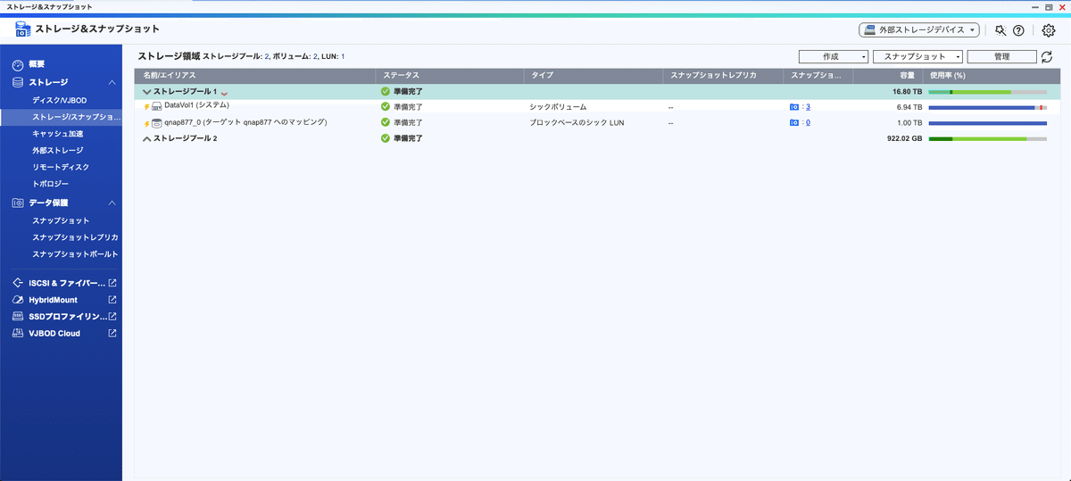Click the drive icon in 外部ストレージデバイス dropdown
Image resolution: width=1071 pixels, height=481 pixels.
coord(869,30)
